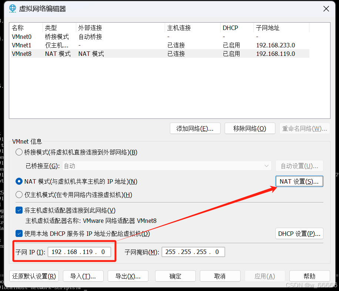Viewport: 339px width, 291px height.
Task: Select the VMnet1 row
Action: [160, 45]
